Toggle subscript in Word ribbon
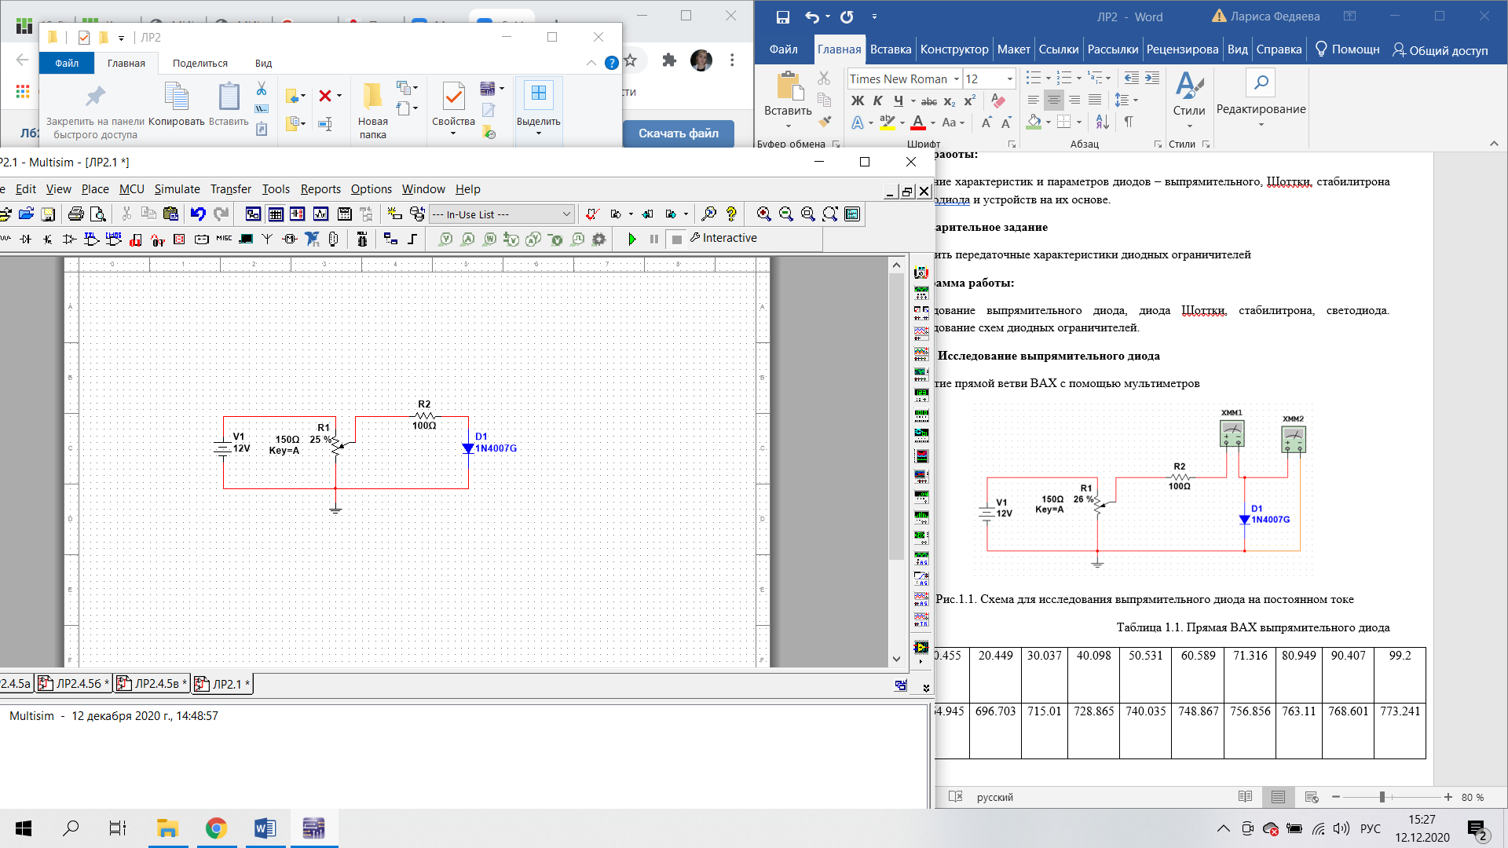Image resolution: width=1508 pixels, height=848 pixels. pyautogui.click(x=950, y=101)
